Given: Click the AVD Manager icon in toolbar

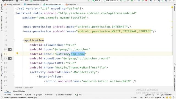Looking at the screenshot, I should pyautogui.click(x=162, y=1).
